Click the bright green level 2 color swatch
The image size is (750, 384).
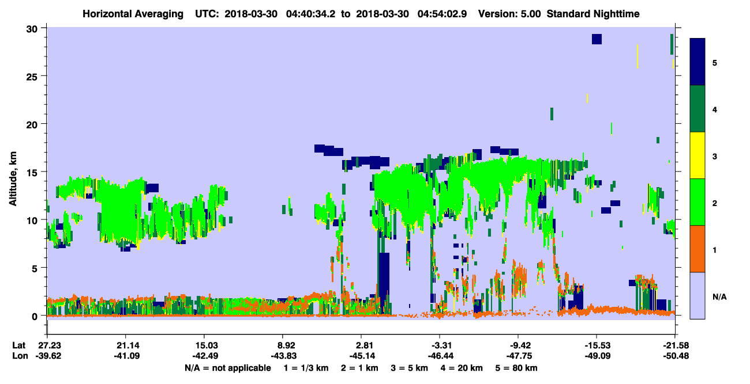(697, 202)
